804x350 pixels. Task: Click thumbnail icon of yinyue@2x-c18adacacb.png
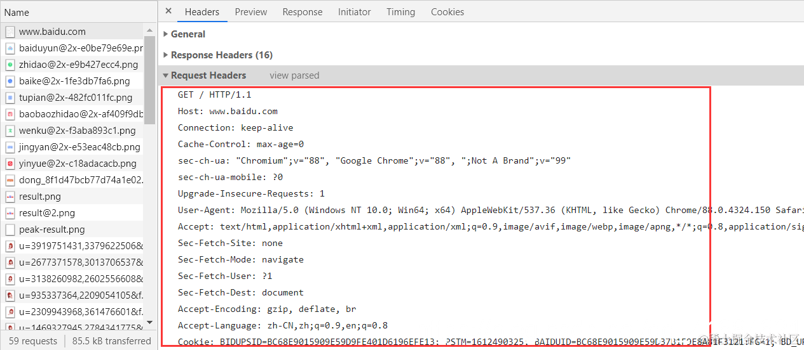coord(10,164)
